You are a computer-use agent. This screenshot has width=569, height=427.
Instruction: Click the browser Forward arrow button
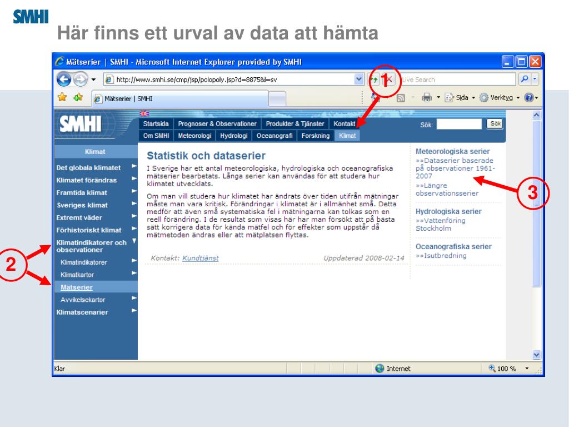pyautogui.click(x=81, y=79)
